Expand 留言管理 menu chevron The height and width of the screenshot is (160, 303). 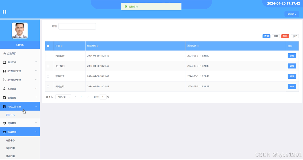coord(36,97)
